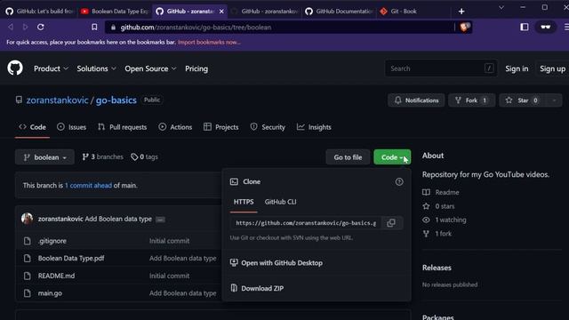Click the GitHub octocat logo in header
This screenshot has height=320, width=569.
[15, 68]
